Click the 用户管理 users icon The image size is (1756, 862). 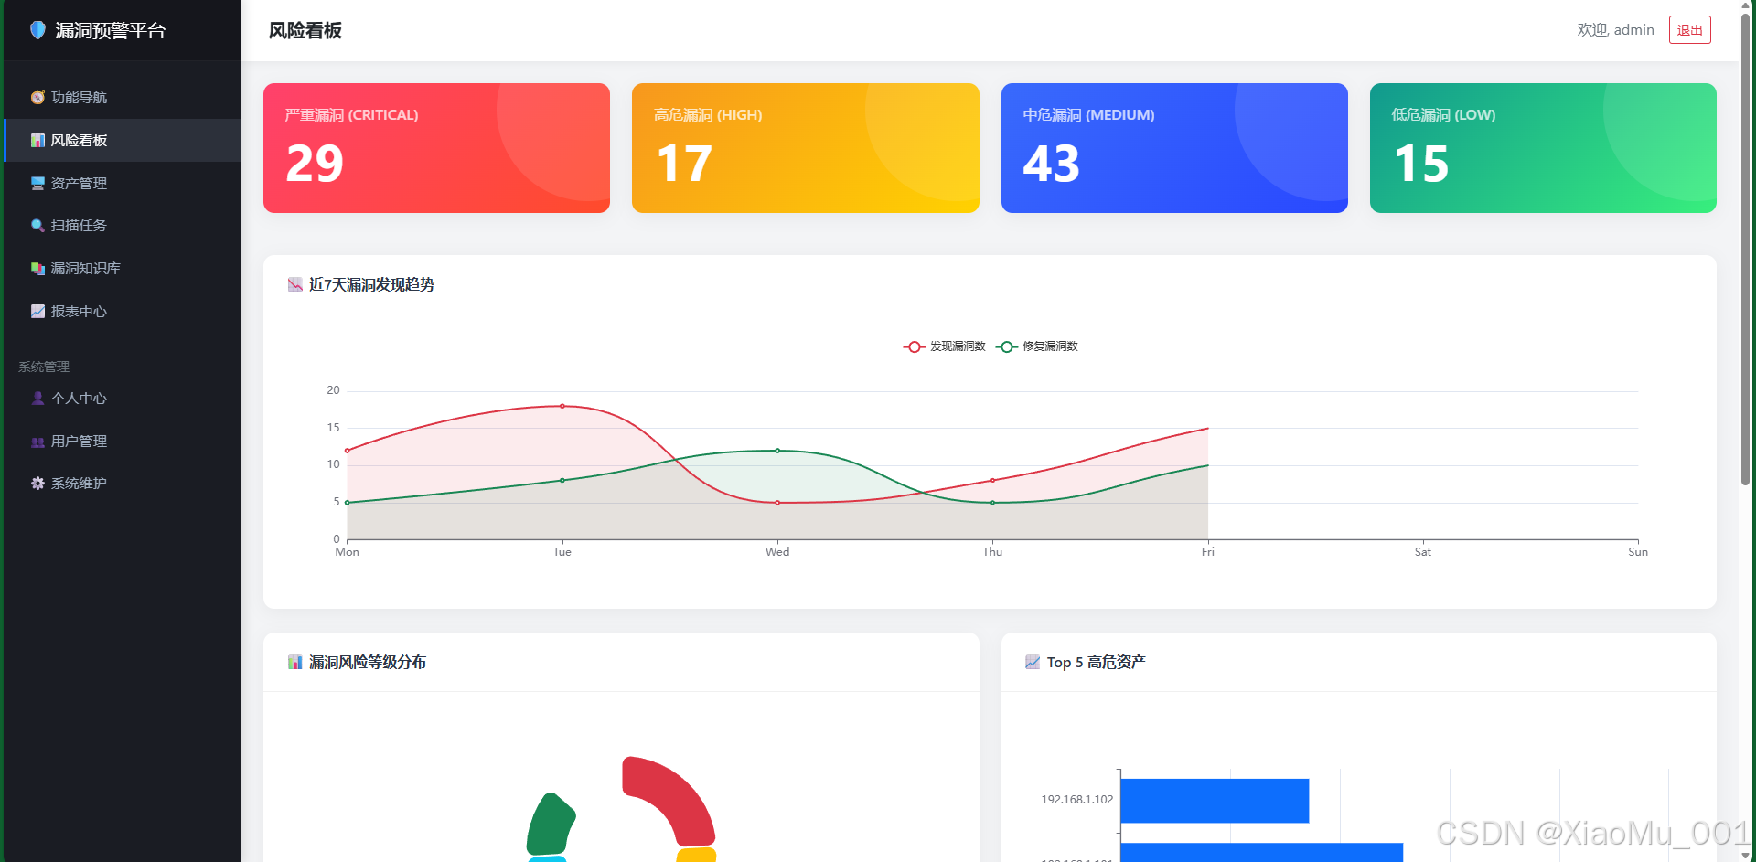click(x=37, y=441)
